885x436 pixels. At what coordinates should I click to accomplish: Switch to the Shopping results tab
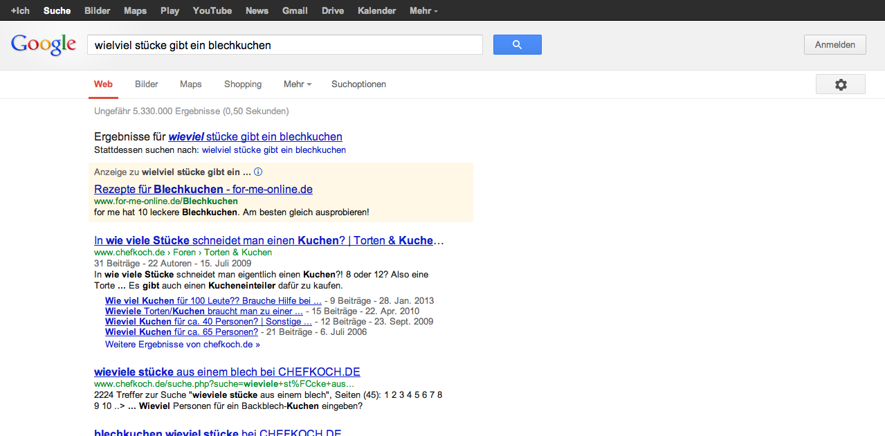pyautogui.click(x=242, y=84)
